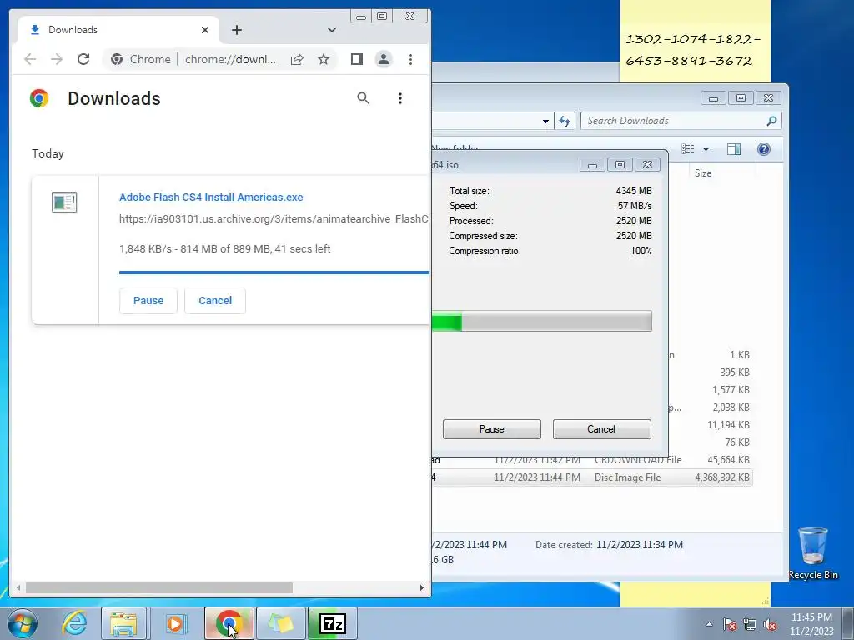Open the tab search chevron in Chrome

332,30
